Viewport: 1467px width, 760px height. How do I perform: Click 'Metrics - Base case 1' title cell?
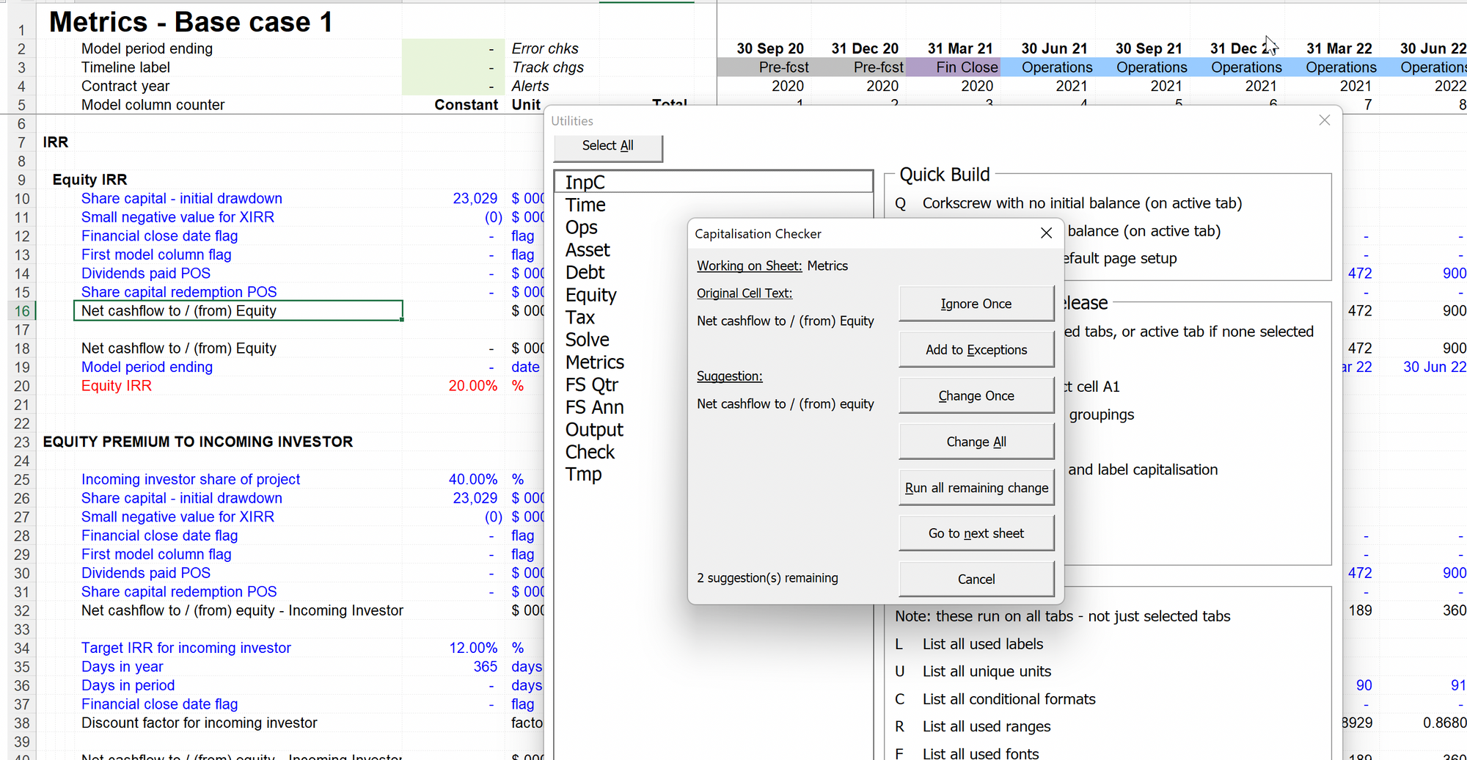[x=191, y=22]
